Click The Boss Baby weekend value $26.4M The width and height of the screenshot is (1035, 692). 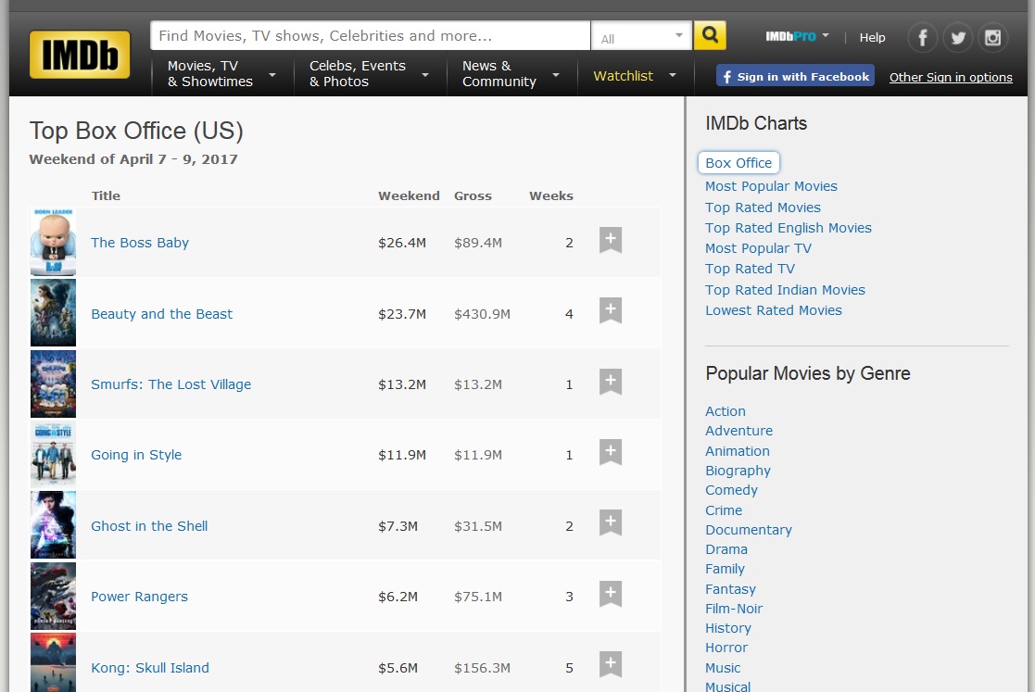402,243
